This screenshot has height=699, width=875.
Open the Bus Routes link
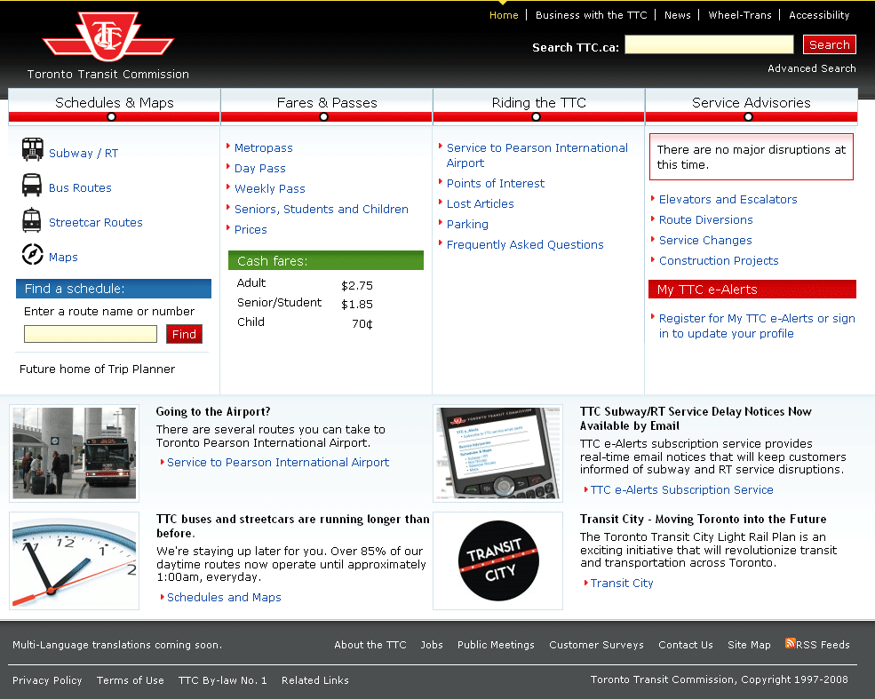[80, 187]
